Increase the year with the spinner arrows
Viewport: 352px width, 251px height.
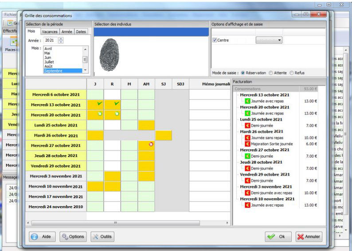point(61,39)
